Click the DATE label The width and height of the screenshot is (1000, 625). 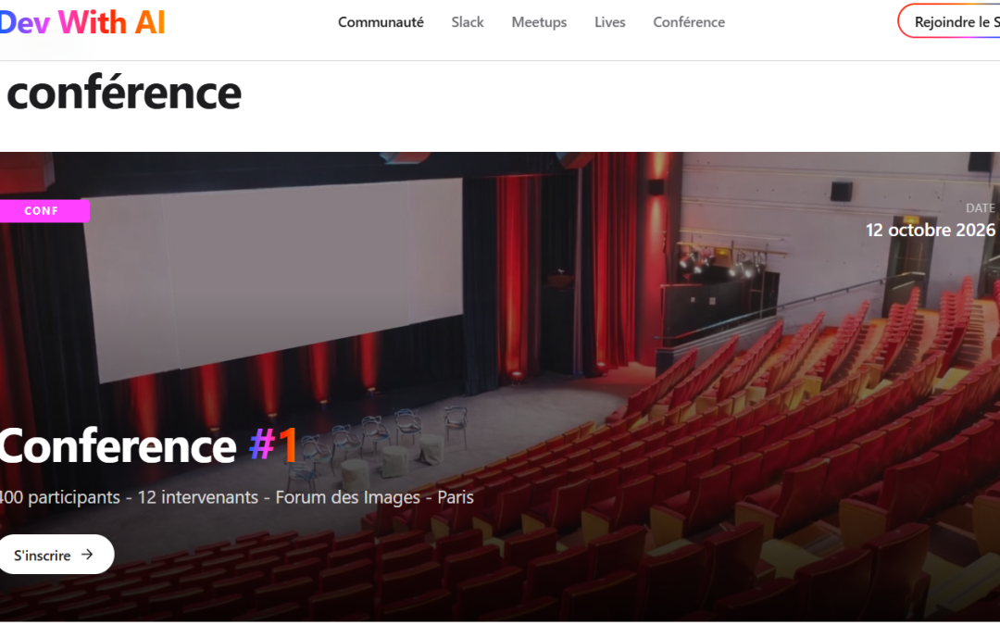pos(980,208)
